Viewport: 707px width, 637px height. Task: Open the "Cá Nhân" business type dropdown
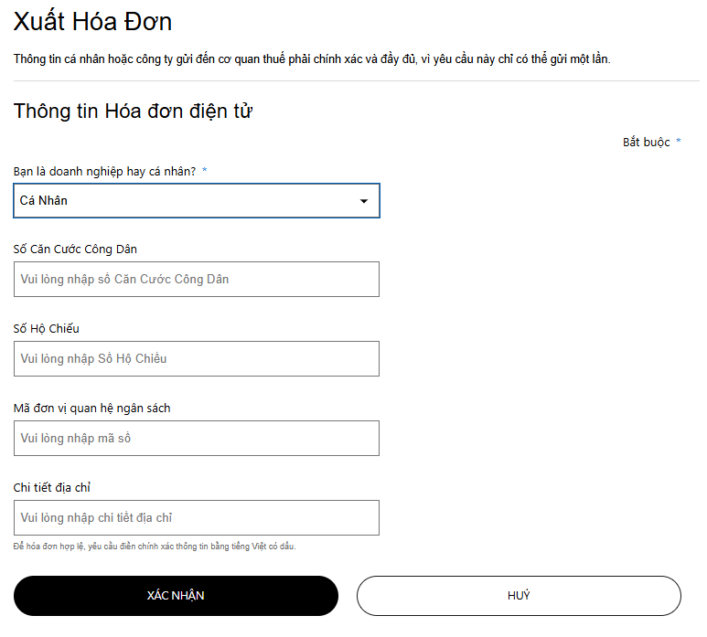pos(183,201)
